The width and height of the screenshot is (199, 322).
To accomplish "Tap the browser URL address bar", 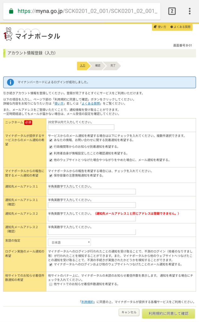I will pyautogui.click(x=82, y=11).
